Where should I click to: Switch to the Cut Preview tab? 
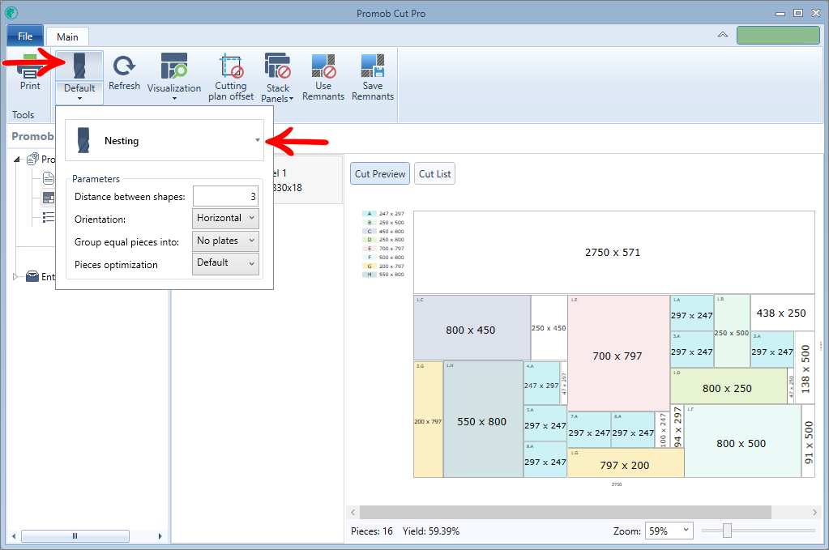tap(379, 173)
